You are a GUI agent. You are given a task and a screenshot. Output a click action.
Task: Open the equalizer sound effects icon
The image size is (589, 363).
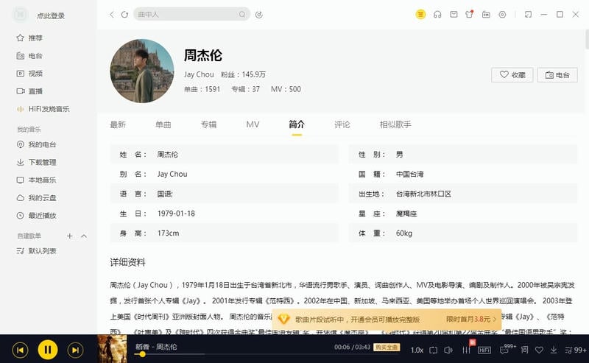[466, 350]
